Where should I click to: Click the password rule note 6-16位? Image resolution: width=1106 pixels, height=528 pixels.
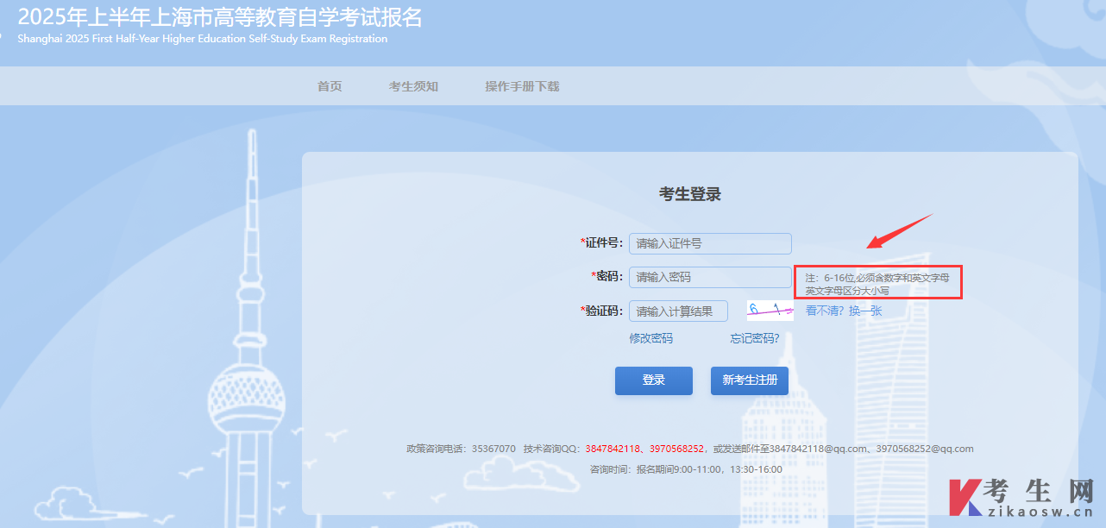coord(877,284)
